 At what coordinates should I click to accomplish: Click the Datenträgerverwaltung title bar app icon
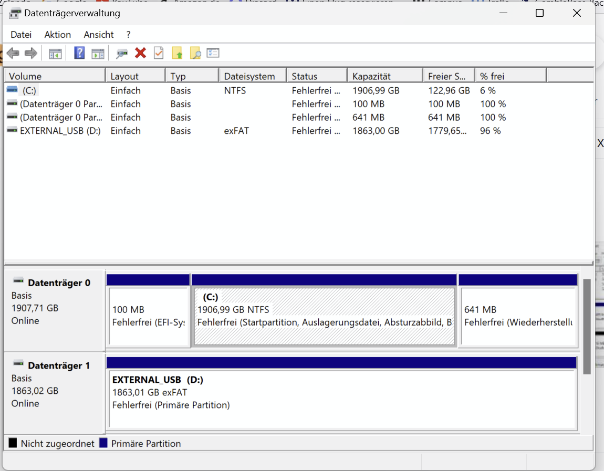click(15, 13)
